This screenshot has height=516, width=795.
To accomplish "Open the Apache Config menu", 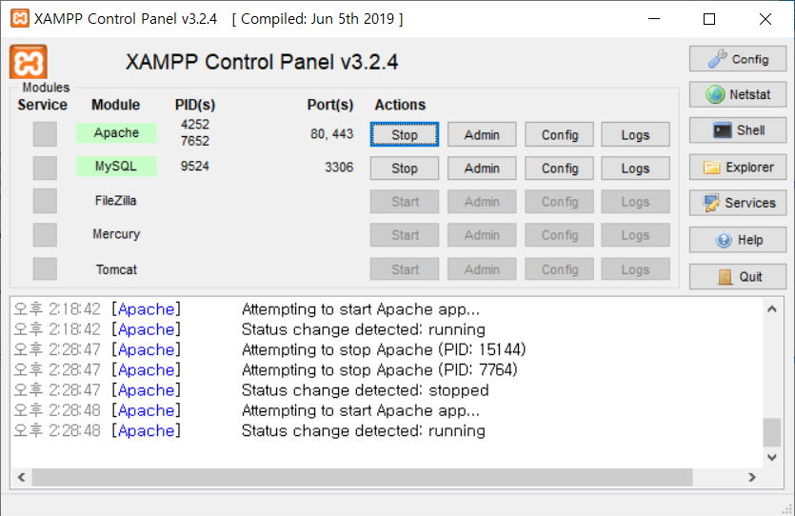I will [559, 134].
